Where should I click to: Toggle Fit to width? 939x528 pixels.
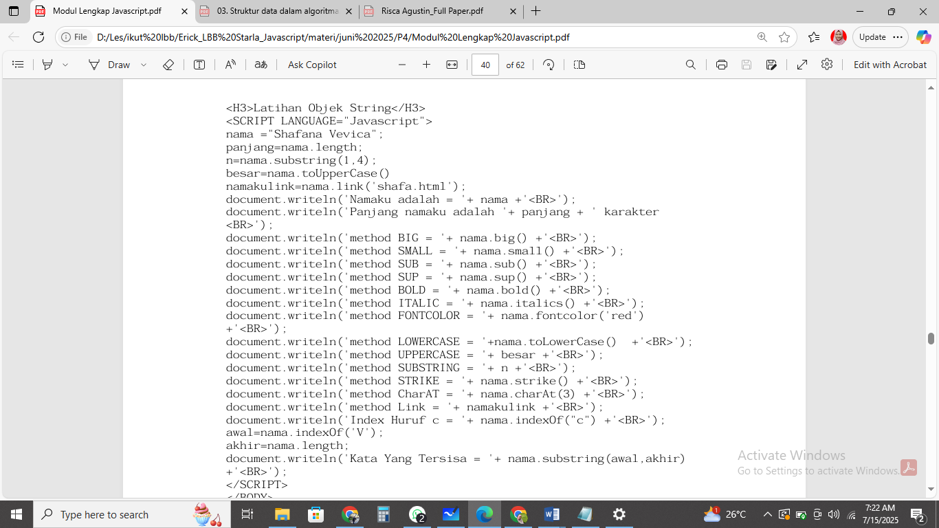point(452,65)
